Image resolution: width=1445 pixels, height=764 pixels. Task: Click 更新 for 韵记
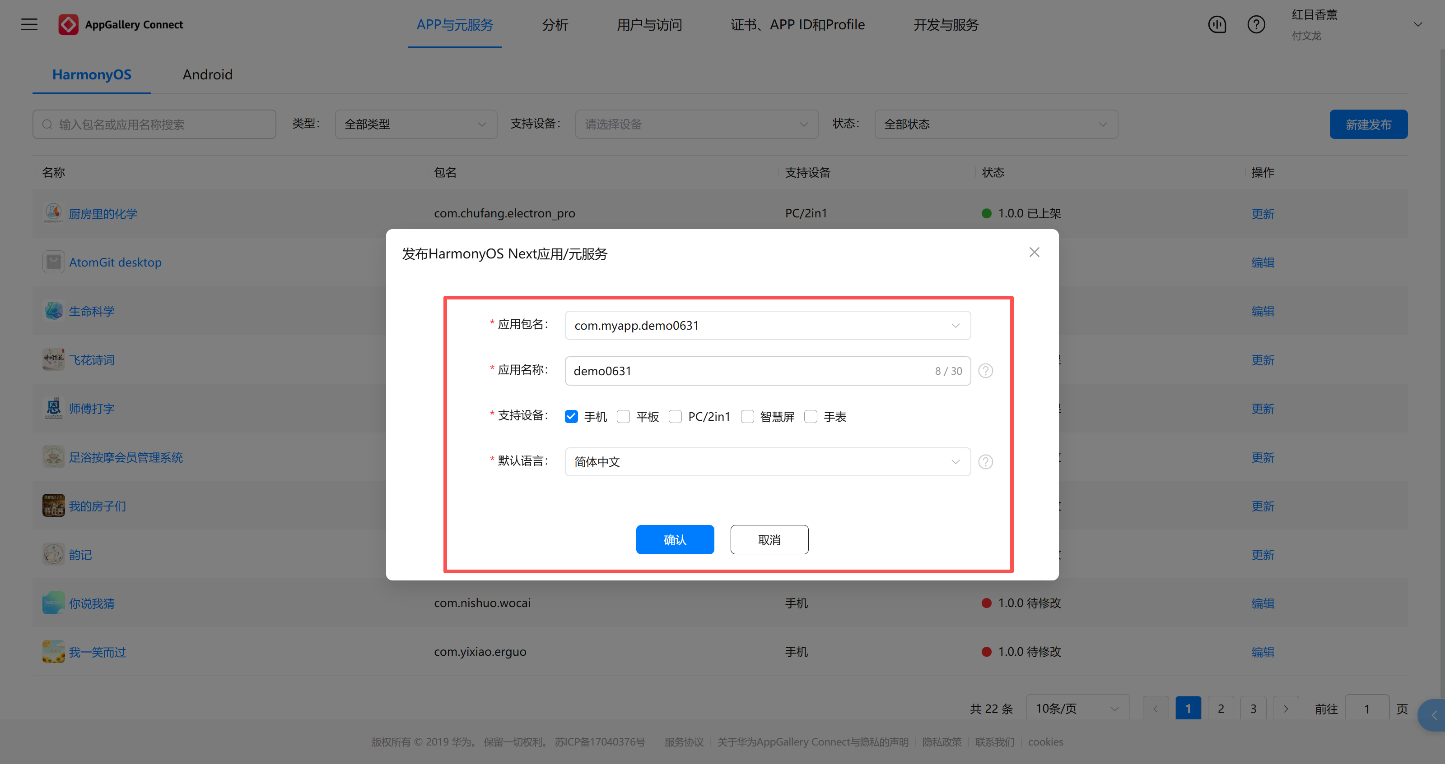tap(1263, 555)
